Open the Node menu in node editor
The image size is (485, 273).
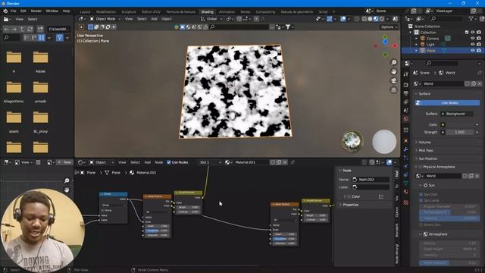pos(158,162)
